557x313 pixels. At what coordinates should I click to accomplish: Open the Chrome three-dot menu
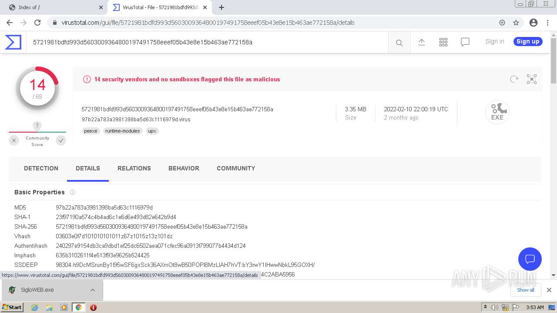(x=547, y=23)
